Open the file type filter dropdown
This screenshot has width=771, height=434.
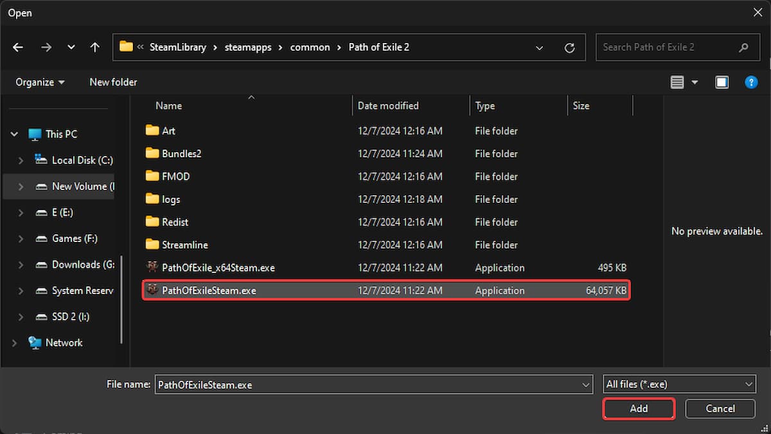point(749,385)
